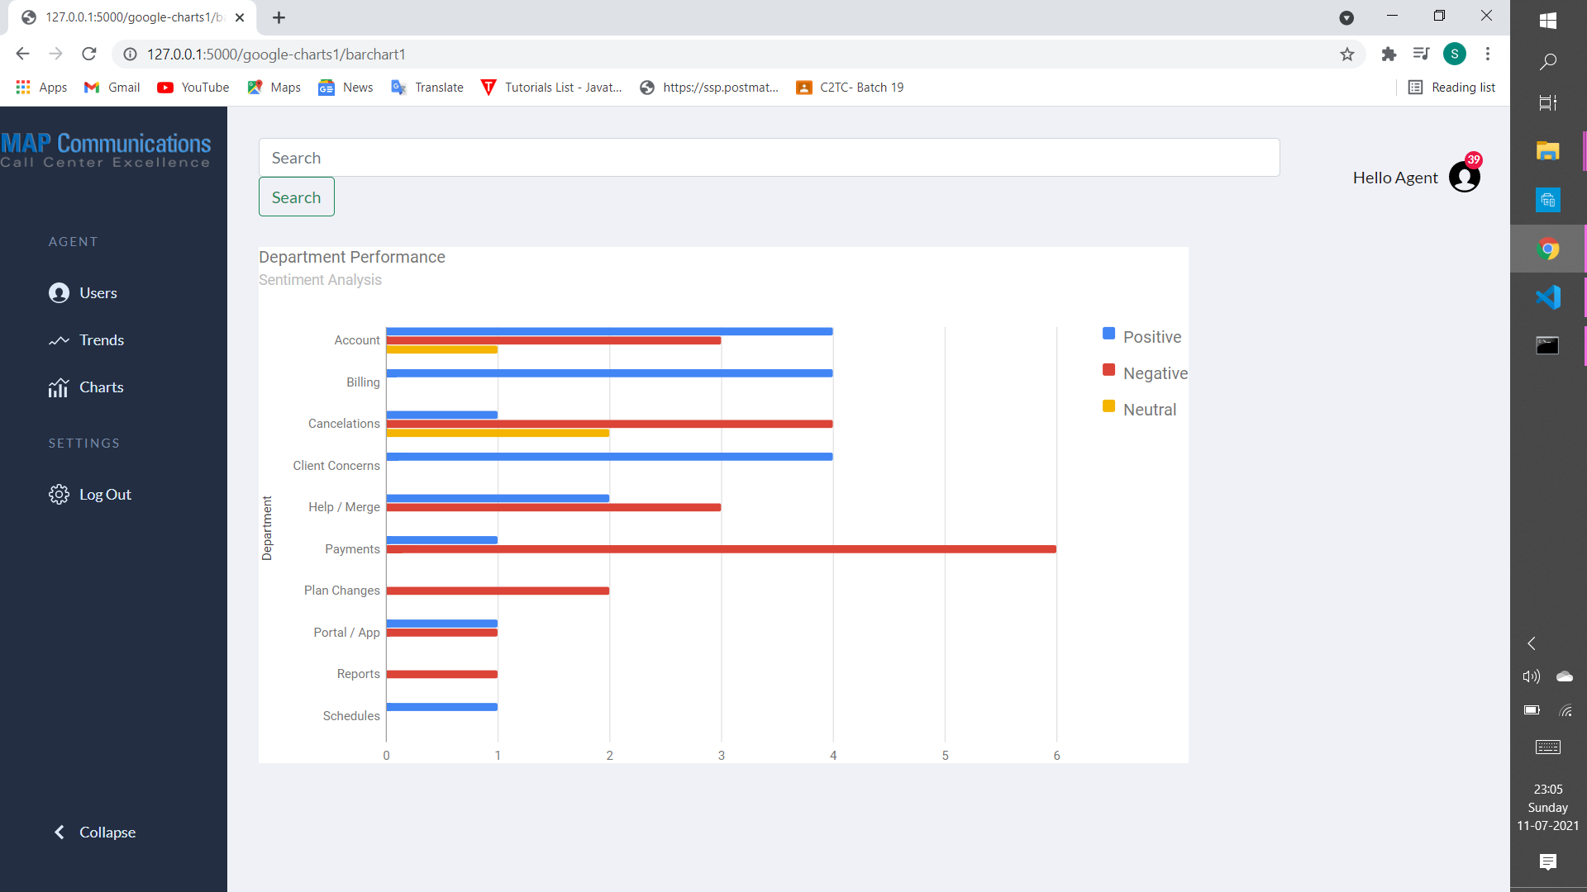Open Gmail from the bookmarks bar
Viewport: 1587px width, 892px height.
point(111,87)
